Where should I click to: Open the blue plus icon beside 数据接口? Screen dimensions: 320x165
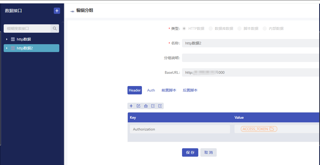point(57,11)
